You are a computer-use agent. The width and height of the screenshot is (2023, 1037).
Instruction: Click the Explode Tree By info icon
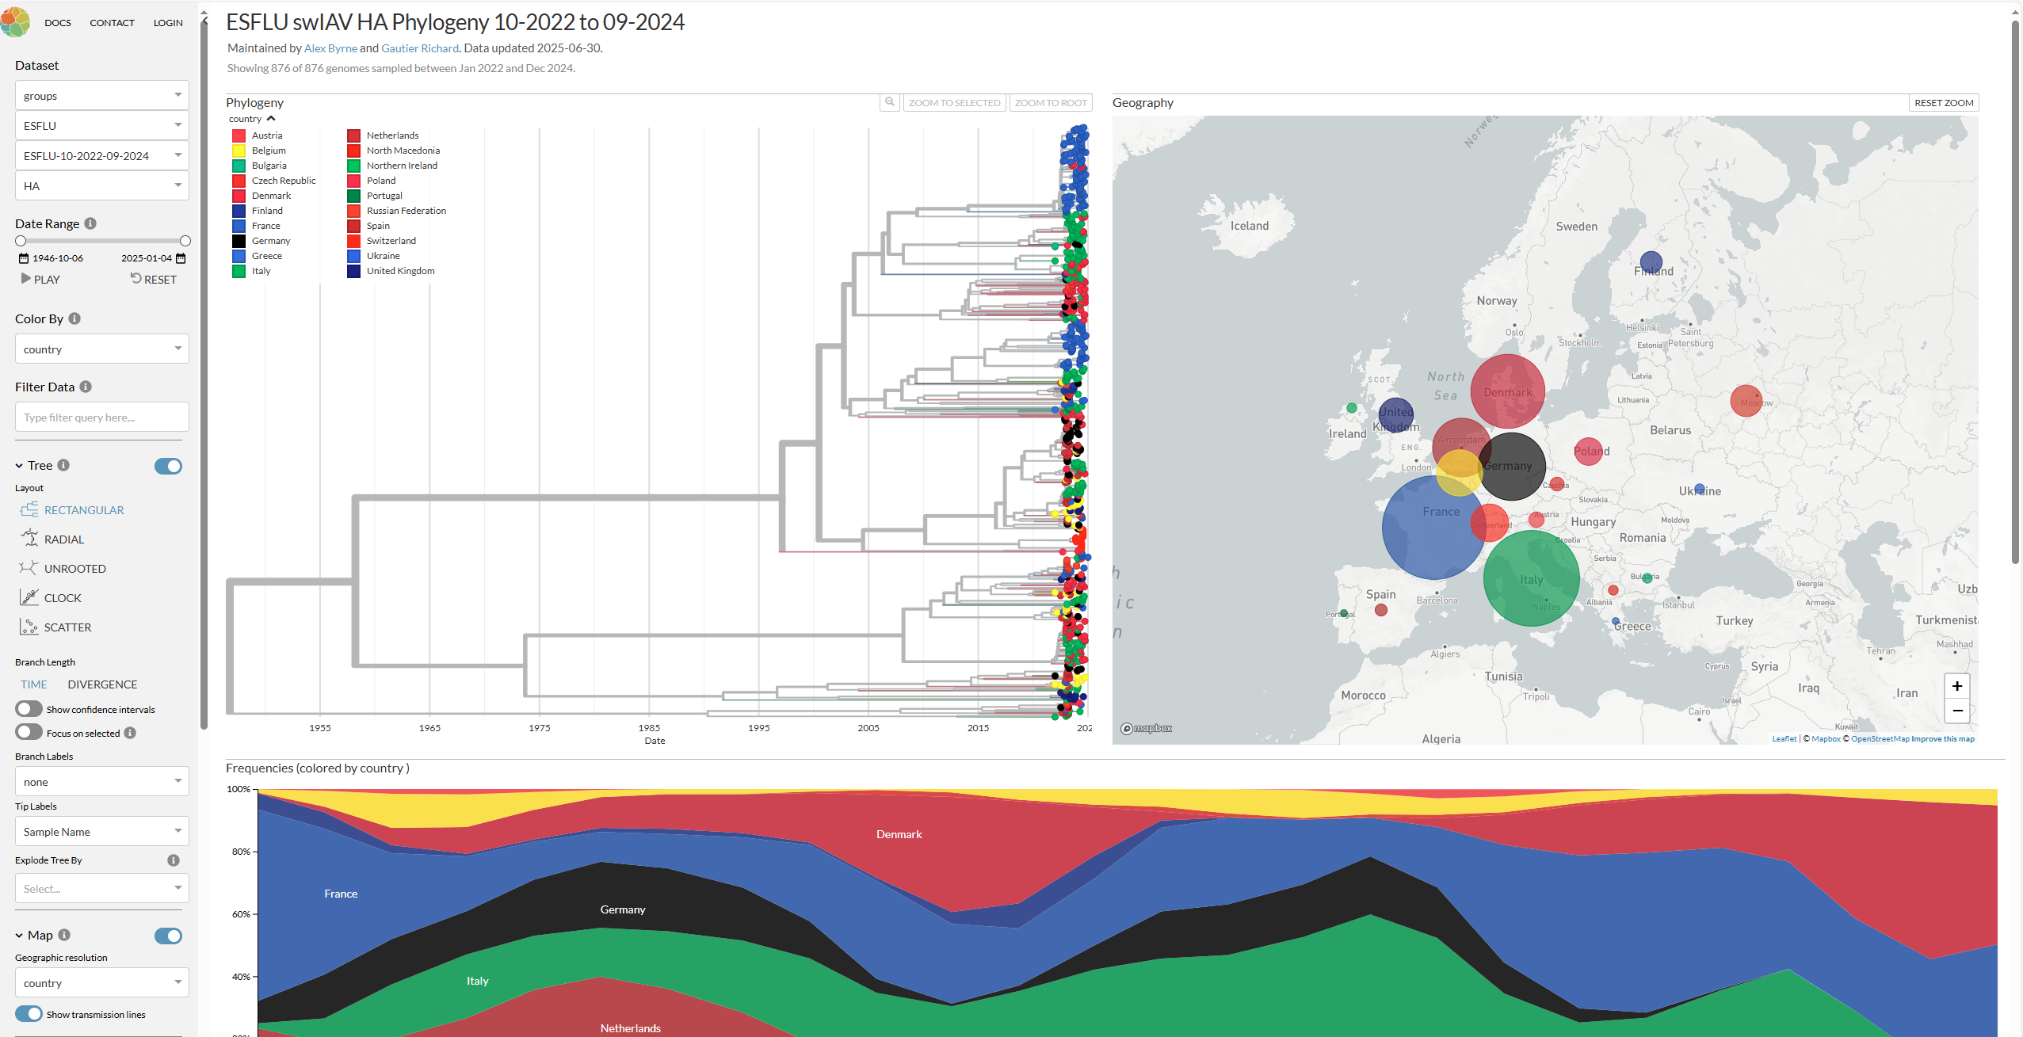(x=174, y=860)
